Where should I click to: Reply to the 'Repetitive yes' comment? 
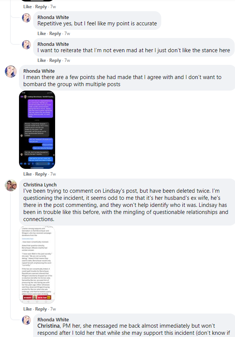[55, 34]
